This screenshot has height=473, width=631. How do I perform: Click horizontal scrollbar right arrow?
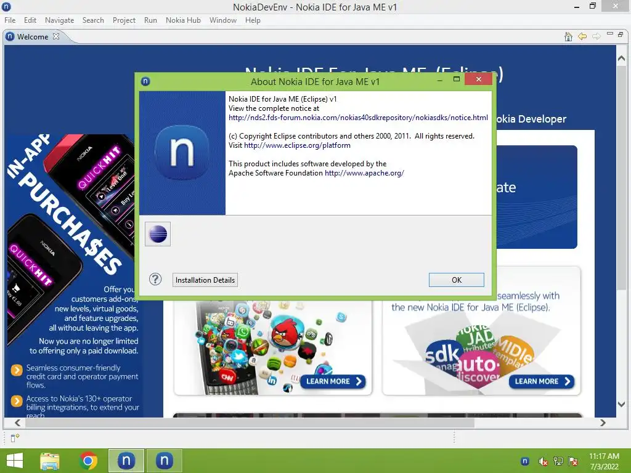coord(603,422)
